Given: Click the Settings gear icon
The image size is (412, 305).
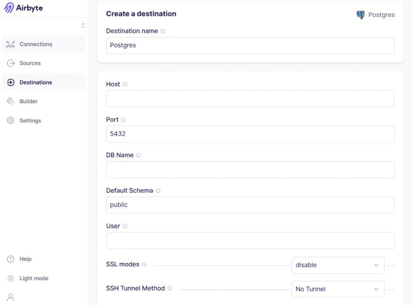Looking at the screenshot, I should click(10, 120).
